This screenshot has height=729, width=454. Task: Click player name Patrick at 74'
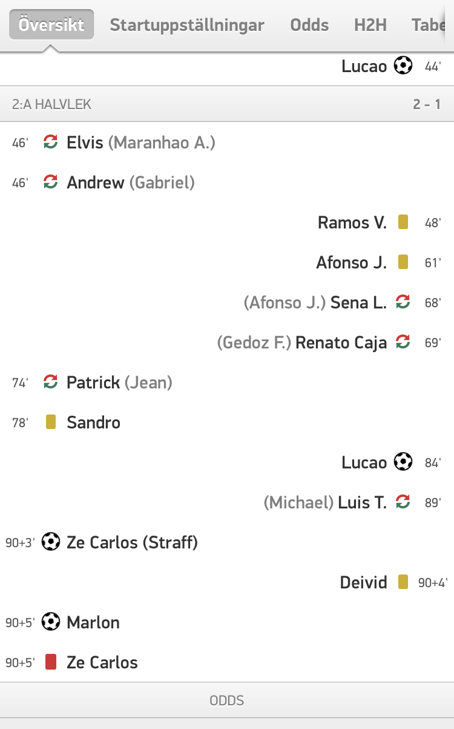pyautogui.click(x=94, y=382)
